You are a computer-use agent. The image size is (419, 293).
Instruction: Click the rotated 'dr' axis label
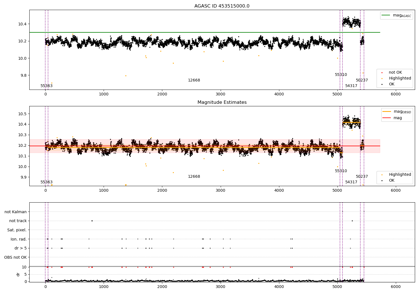coord(18,274)
